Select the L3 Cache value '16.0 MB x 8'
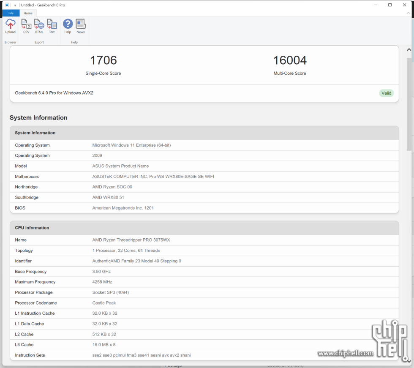 click(x=104, y=345)
